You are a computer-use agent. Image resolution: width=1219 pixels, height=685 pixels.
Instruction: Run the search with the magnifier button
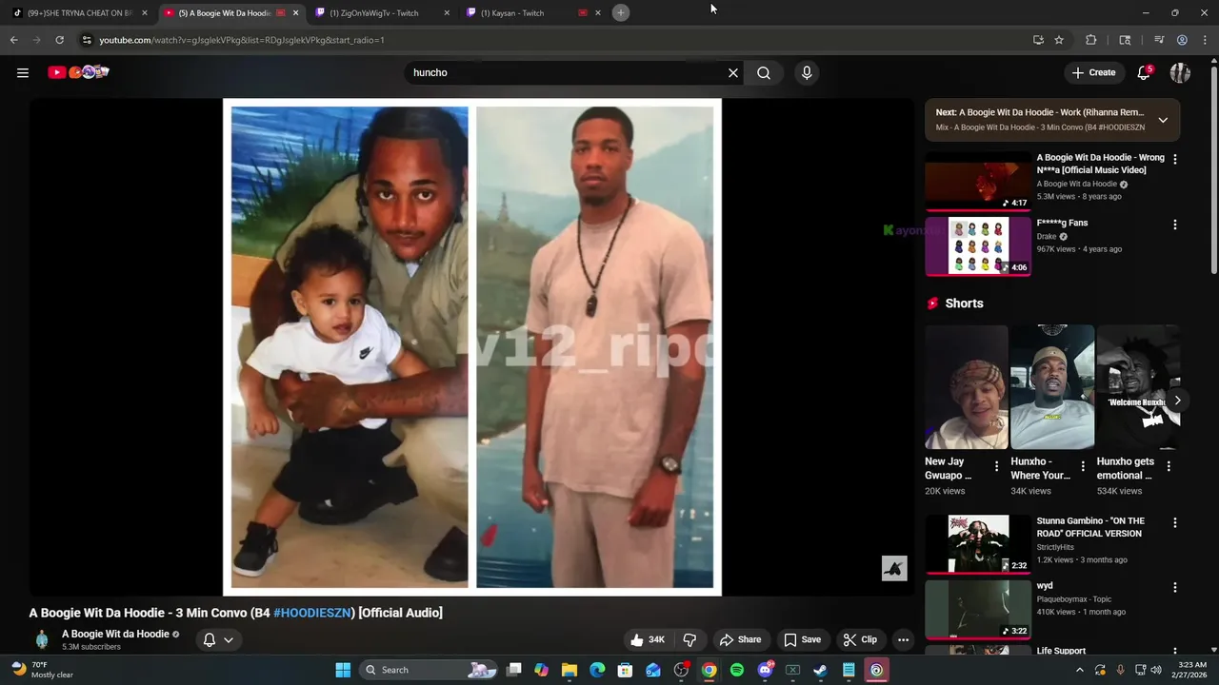[x=764, y=72]
